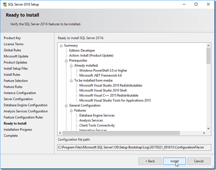This screenshot has width=216, height=170.
Task: Go back with the < Back button
Action: pos(150,161)
